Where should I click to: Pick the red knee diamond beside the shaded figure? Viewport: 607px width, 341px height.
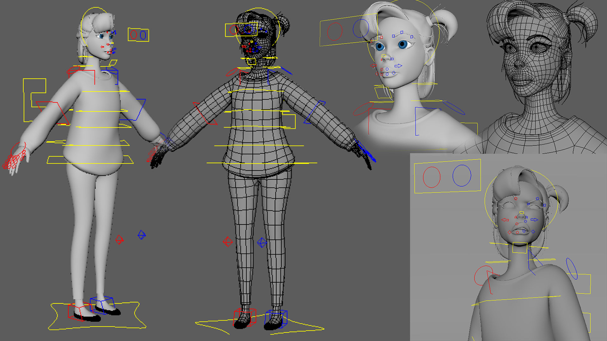(x=119, y=240)
